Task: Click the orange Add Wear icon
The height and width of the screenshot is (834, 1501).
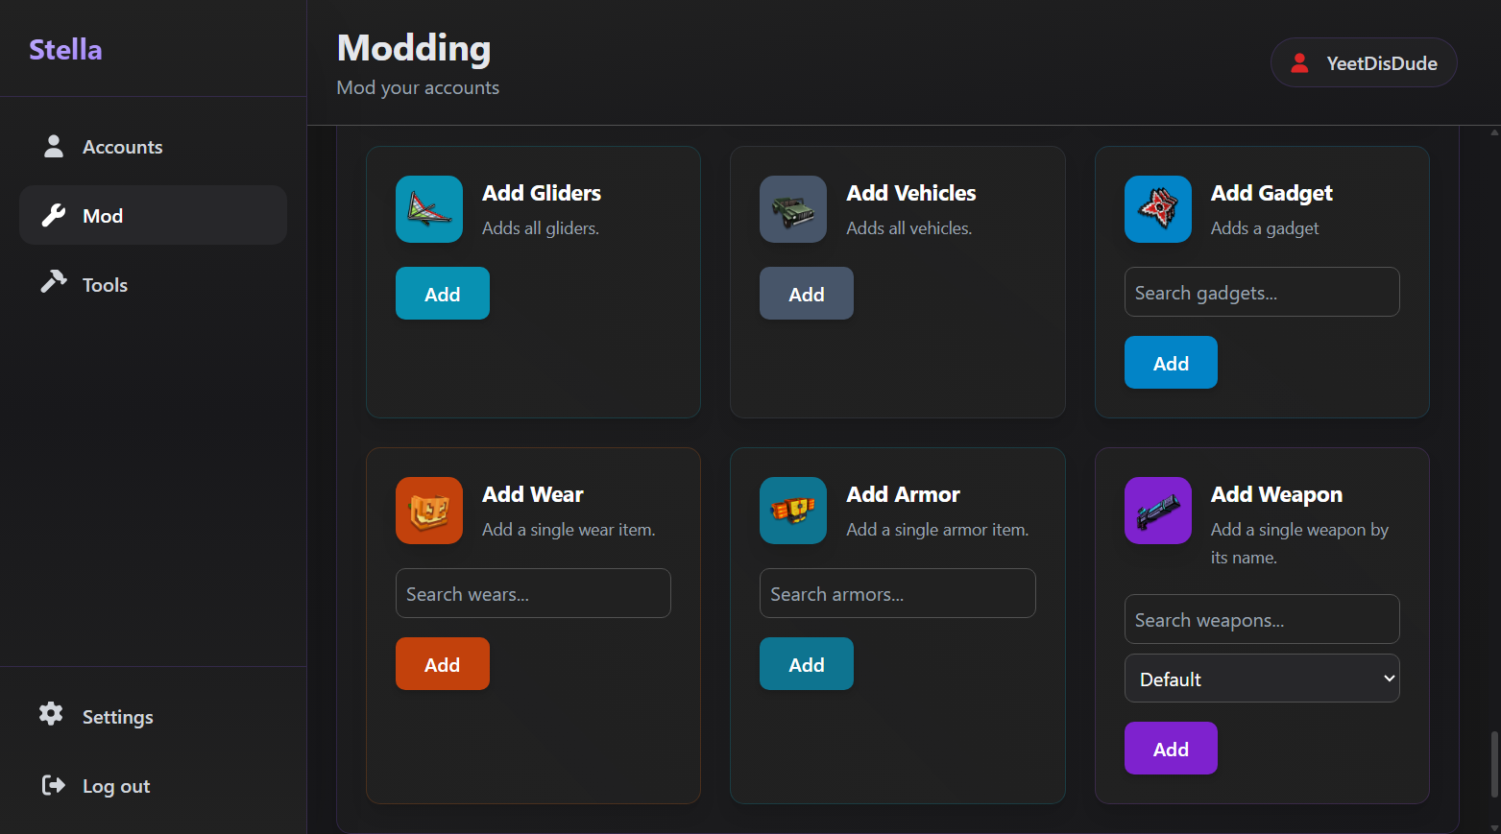Action: (x=428, y=511)
